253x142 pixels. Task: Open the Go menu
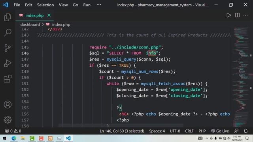(x=76, y=5)
